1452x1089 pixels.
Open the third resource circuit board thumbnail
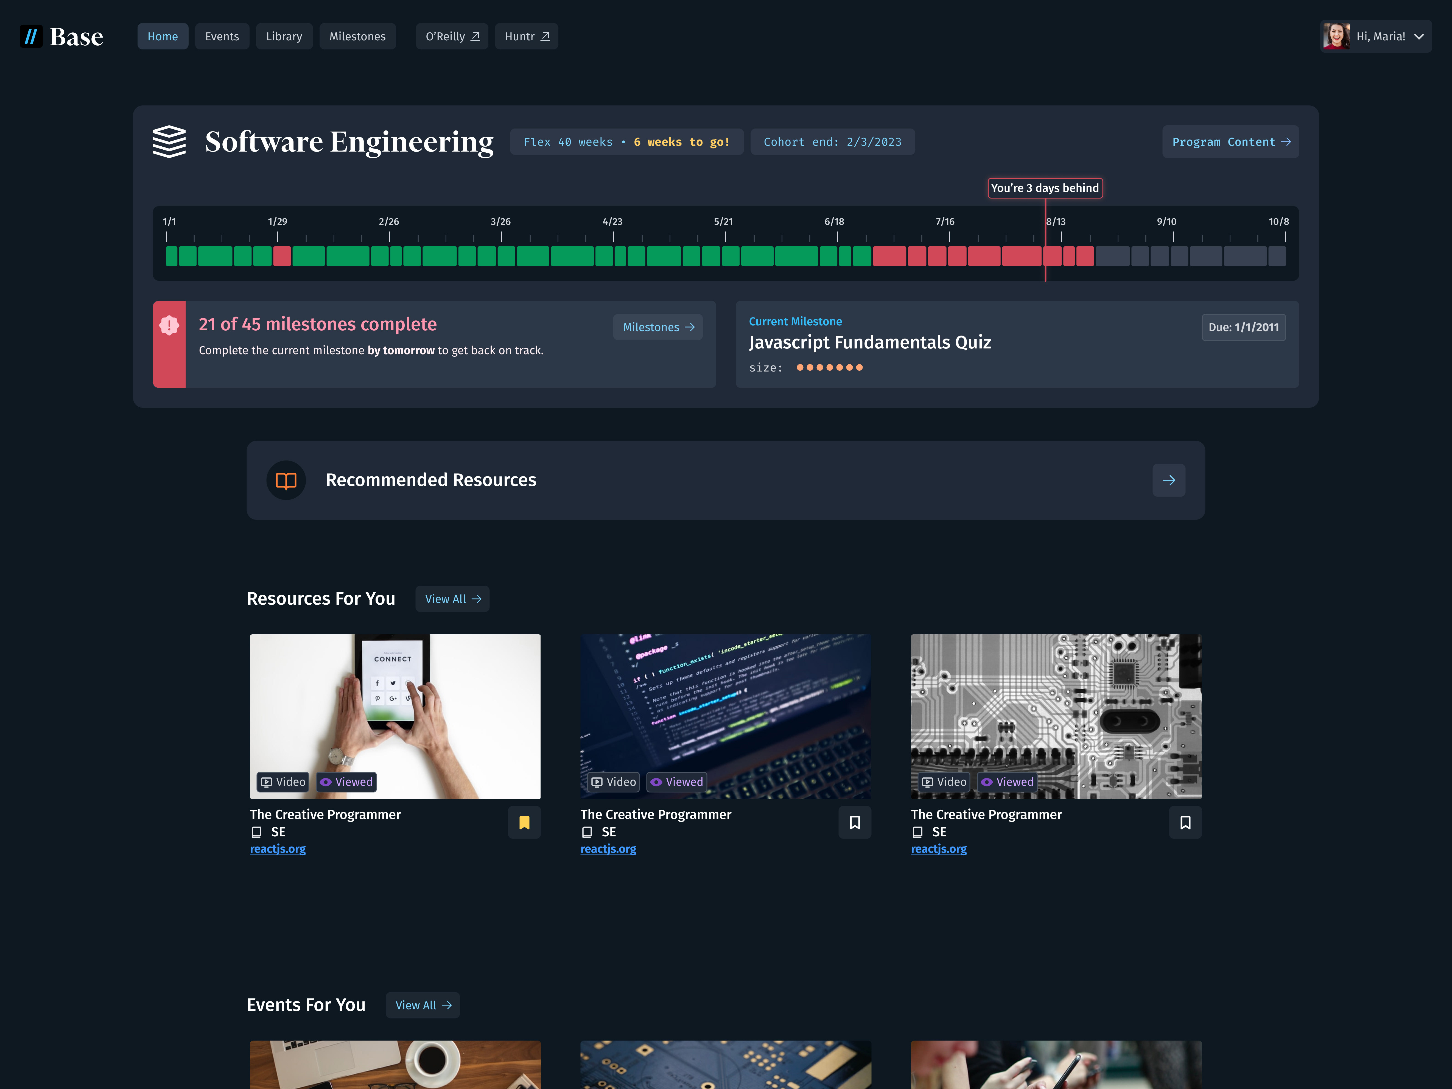tap(1056, 716)
